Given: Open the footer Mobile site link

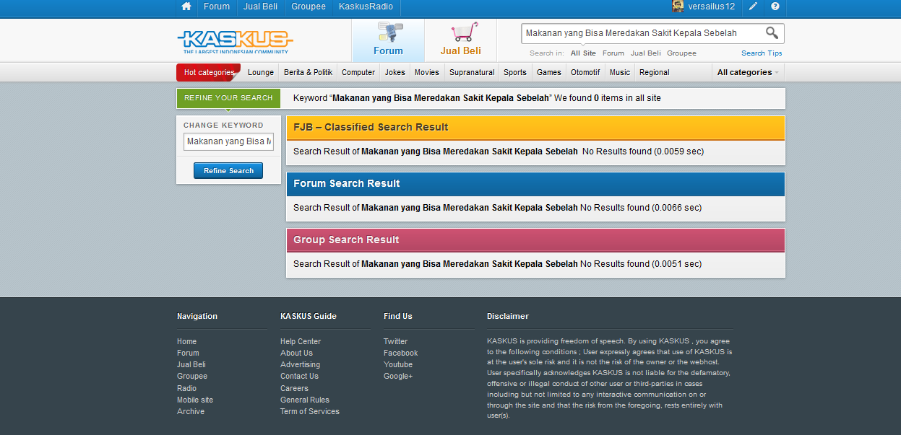Looking at the screenshot, I should [195, 400].
